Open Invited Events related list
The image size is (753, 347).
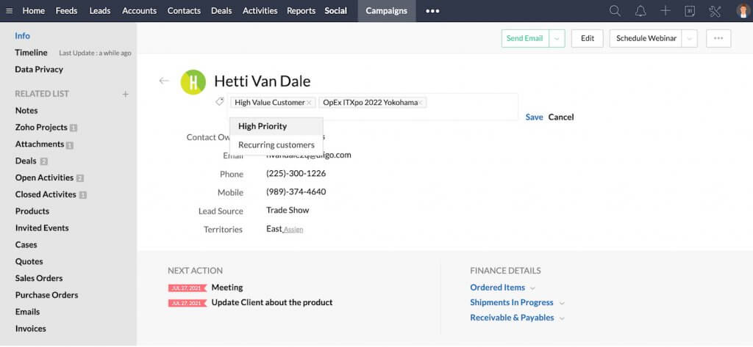42,228
